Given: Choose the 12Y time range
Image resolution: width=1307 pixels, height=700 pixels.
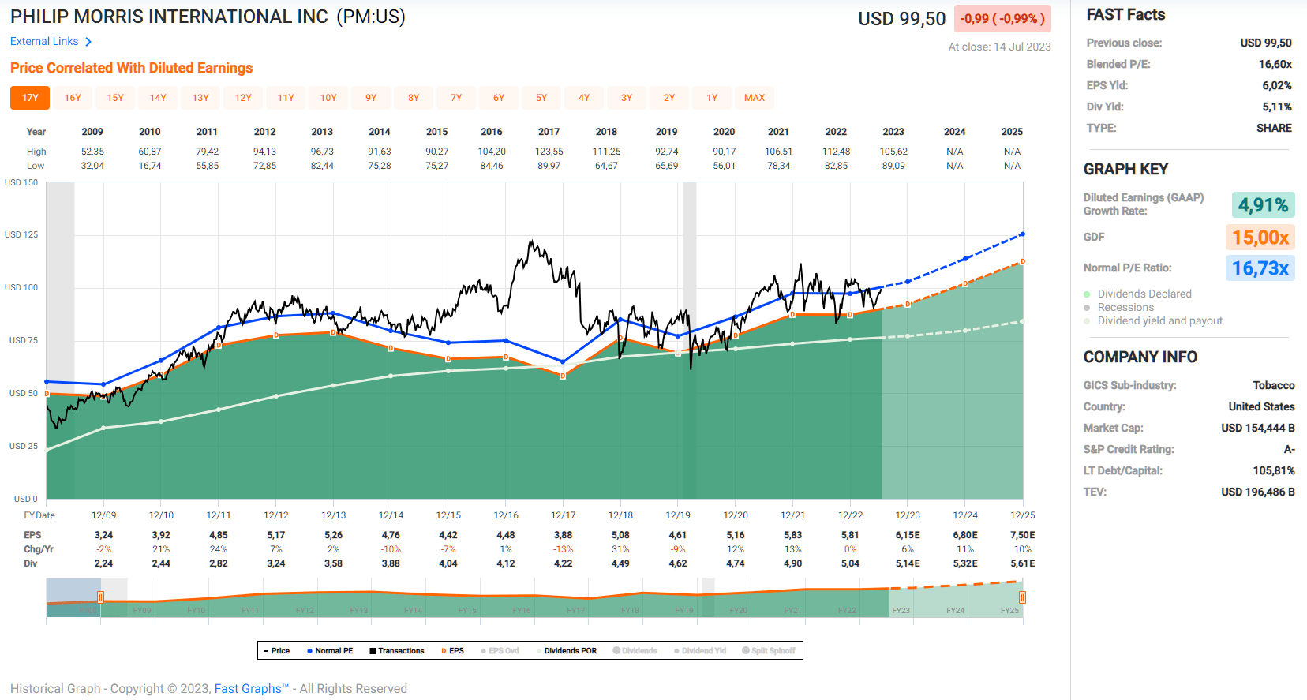Looking at the screenshot, I should 243,98.
